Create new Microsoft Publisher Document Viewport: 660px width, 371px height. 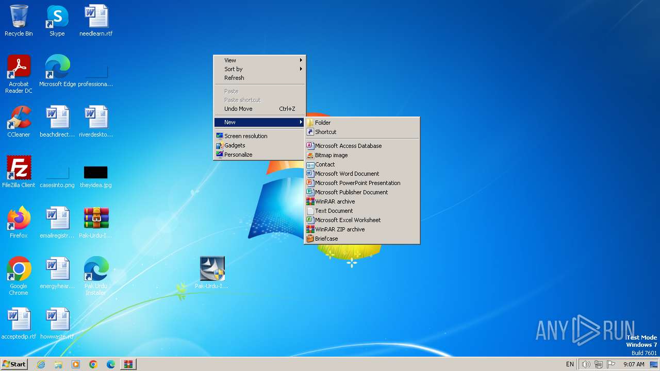pyautogui.click(x=362, y=192)
